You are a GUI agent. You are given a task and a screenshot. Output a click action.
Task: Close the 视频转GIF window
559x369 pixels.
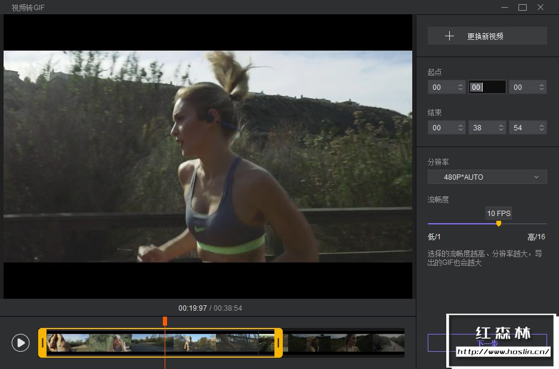541,7
